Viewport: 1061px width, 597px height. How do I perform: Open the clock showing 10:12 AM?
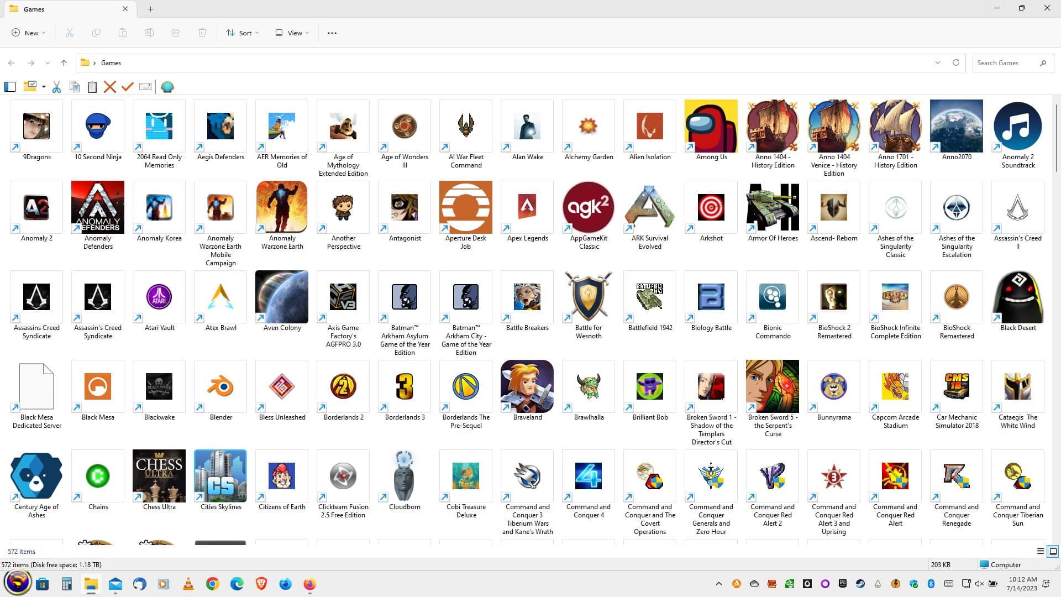1022,584
